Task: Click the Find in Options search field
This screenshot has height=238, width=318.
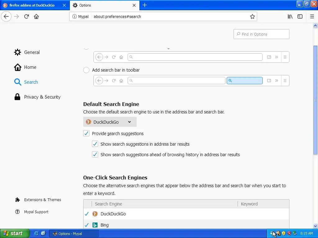Action: click(x=261, y=34)
